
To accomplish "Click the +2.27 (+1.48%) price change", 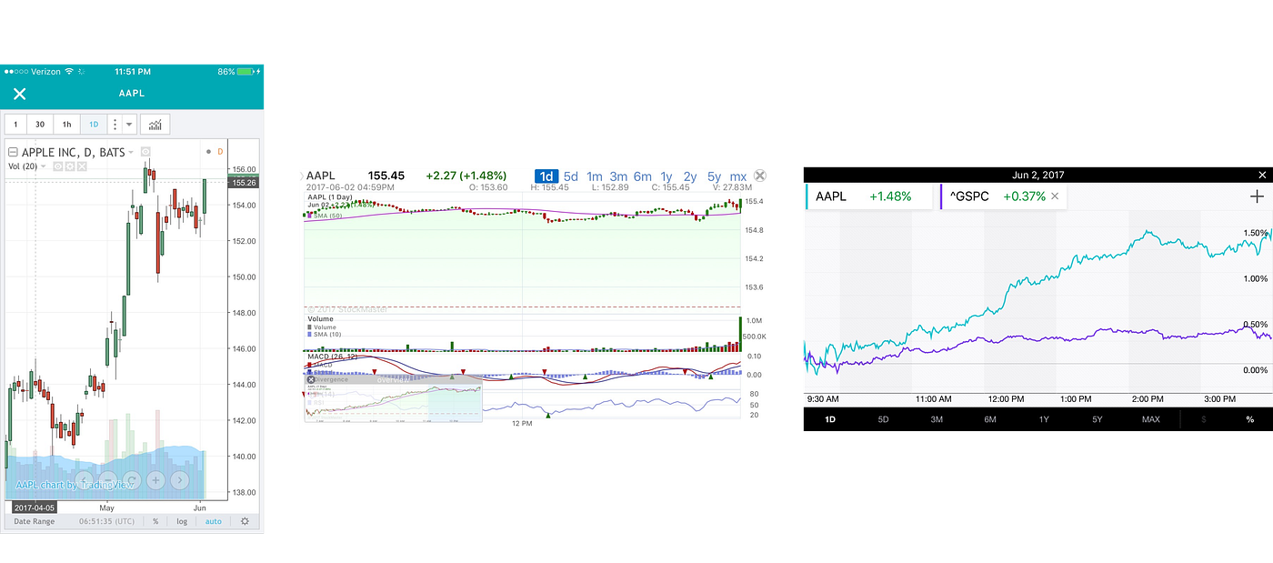I will pyautogui.click(x=466, y=176).
